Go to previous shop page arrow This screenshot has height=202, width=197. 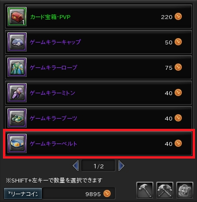tap(76, 166)
